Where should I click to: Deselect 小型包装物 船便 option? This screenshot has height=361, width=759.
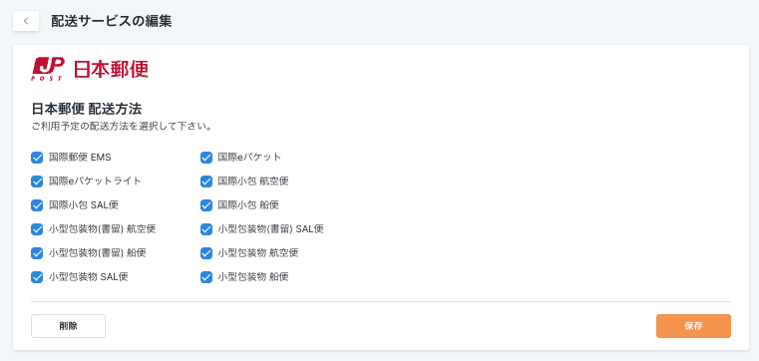tap(206, 277)
